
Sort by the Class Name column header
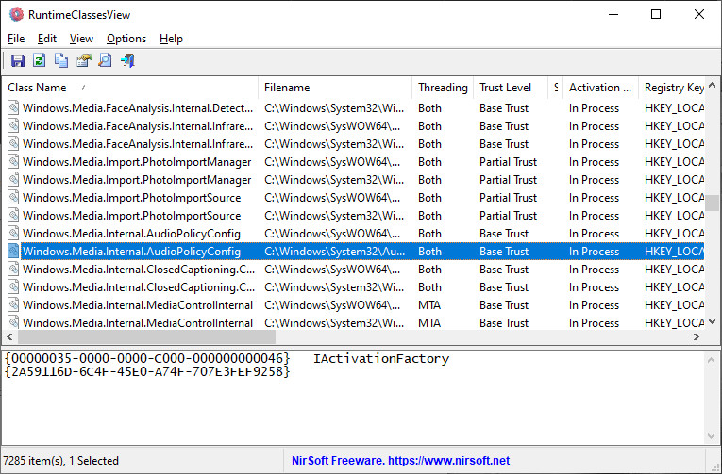tap(130, 88)
